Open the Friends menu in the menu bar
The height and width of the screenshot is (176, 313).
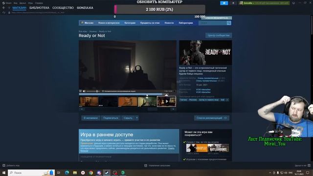tap(22, 3)
